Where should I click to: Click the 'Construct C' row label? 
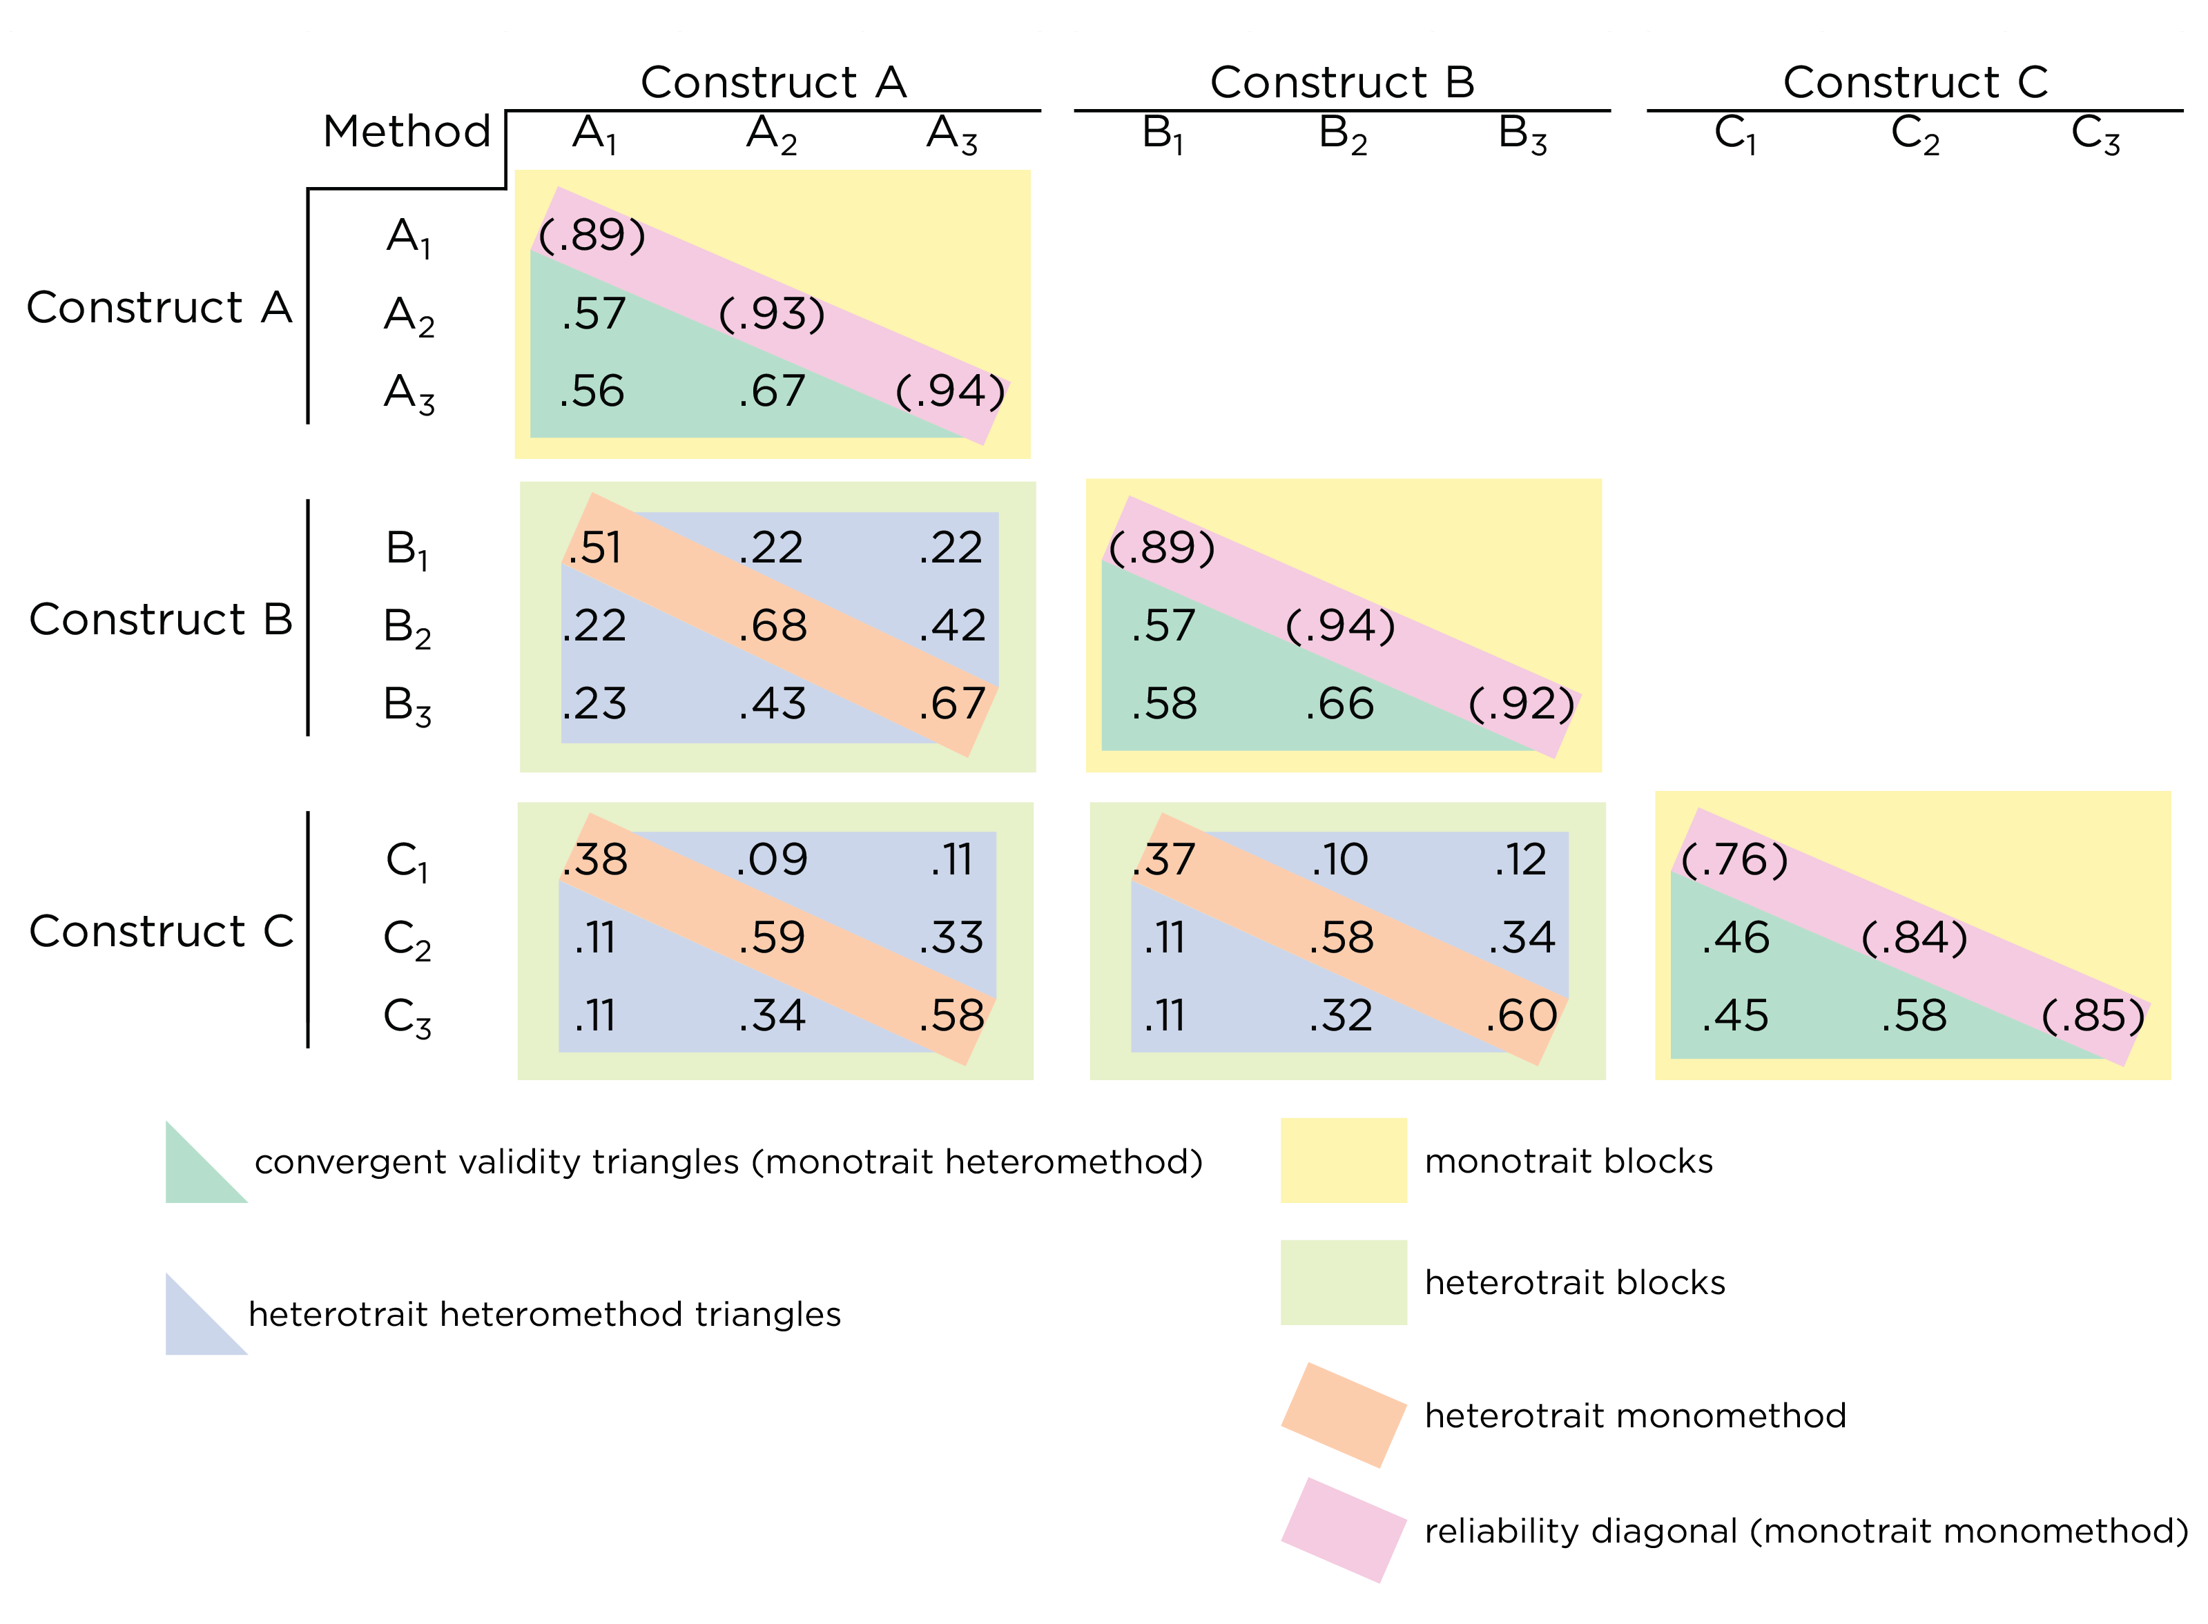[162, 931]
